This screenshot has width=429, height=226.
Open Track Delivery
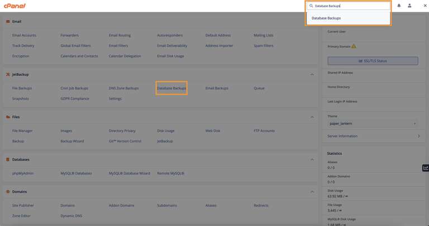click(x=23, y=46)
